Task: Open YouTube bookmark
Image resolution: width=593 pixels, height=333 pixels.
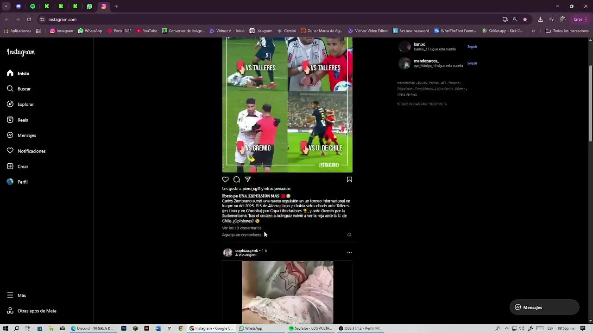Action: pos(147,31)
